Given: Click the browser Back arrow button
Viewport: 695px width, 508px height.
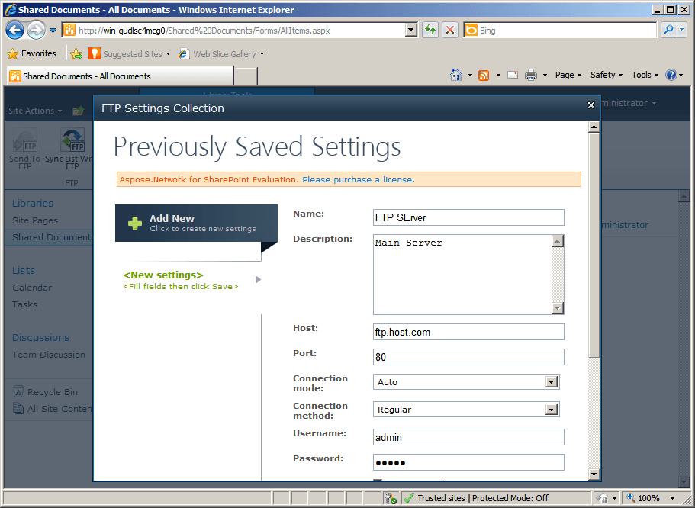Looking at the screenshot, I should tap(15, 31).
